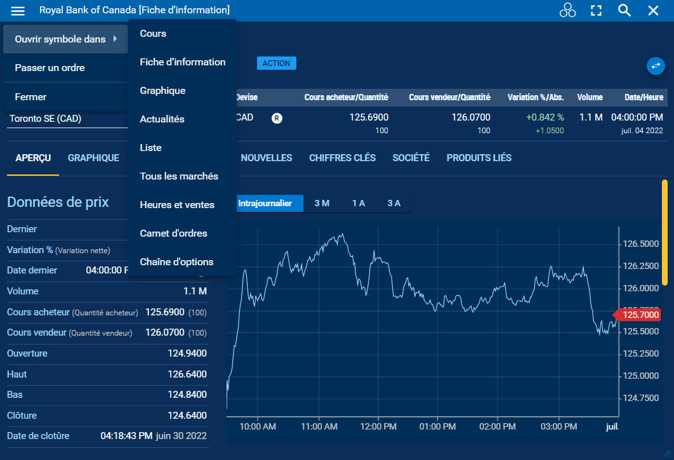Screen dimensions: 674x460
Task: Open the search magnifier icon
Action: [624, 10]
